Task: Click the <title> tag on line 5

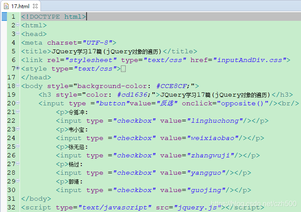Action: [x=36, y=51]
